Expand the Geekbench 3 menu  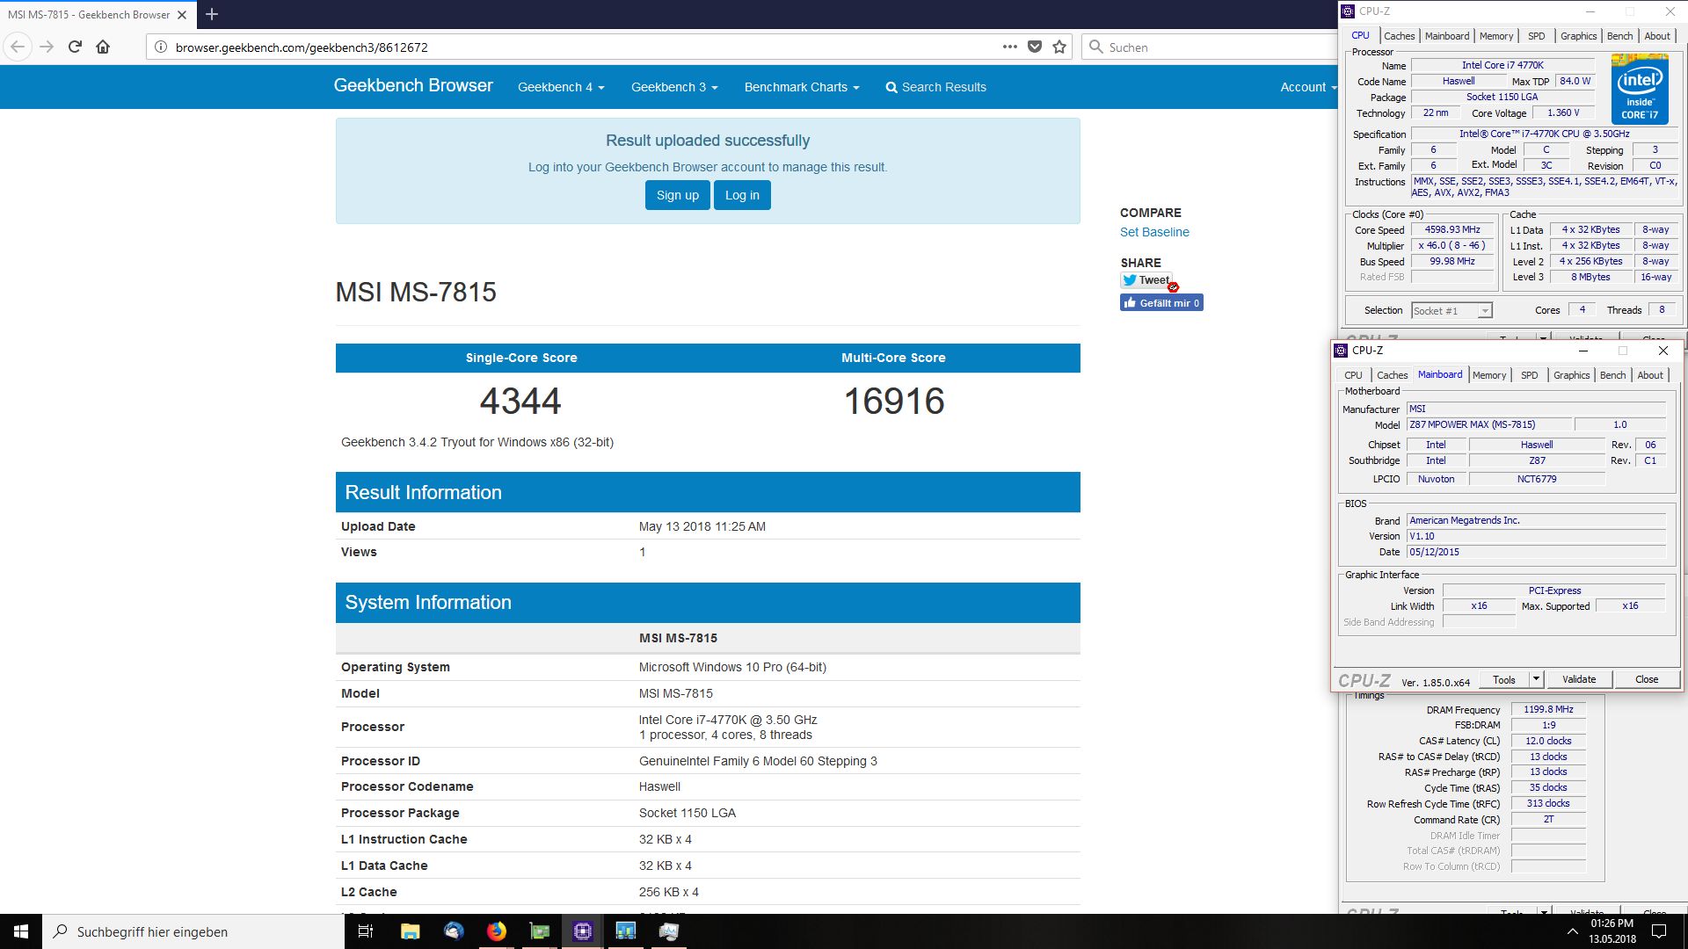(x=674, y=87)
